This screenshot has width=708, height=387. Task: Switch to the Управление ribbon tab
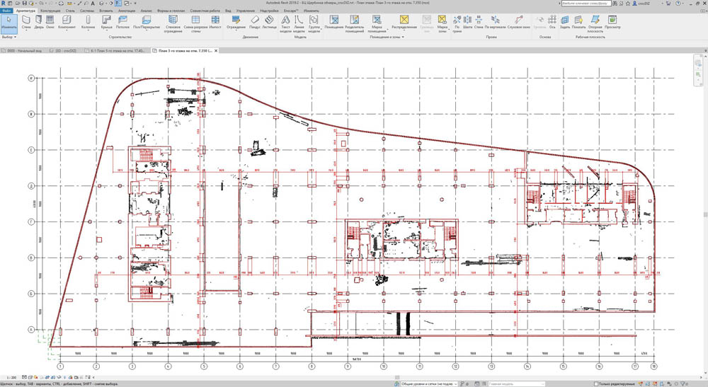[246, 11]
